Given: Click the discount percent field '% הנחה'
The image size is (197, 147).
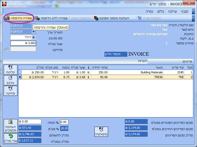Looking at the screenshot, I should coord(64,122).
